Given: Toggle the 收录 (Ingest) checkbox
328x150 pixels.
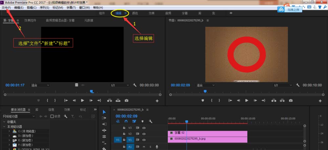Looking at the screenshot, I should pyautogui.click(x=52, y=116).
